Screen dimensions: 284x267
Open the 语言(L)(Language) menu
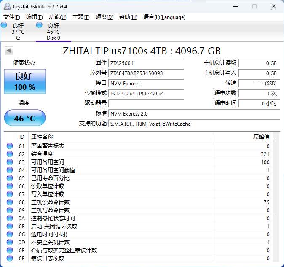(164, 17)
